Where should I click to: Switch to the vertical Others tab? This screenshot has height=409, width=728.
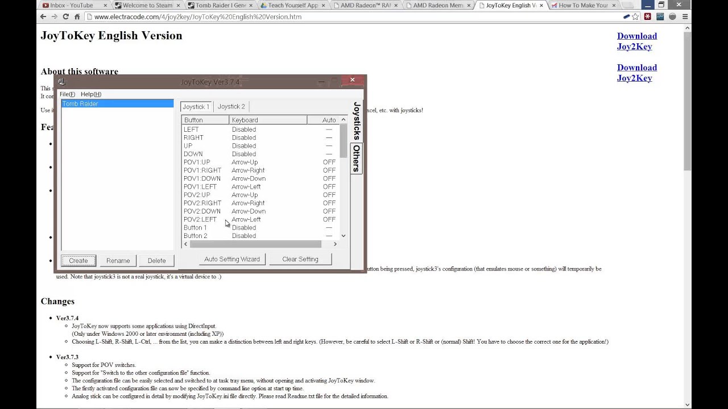pyautogui.click(x=356, y=158)
